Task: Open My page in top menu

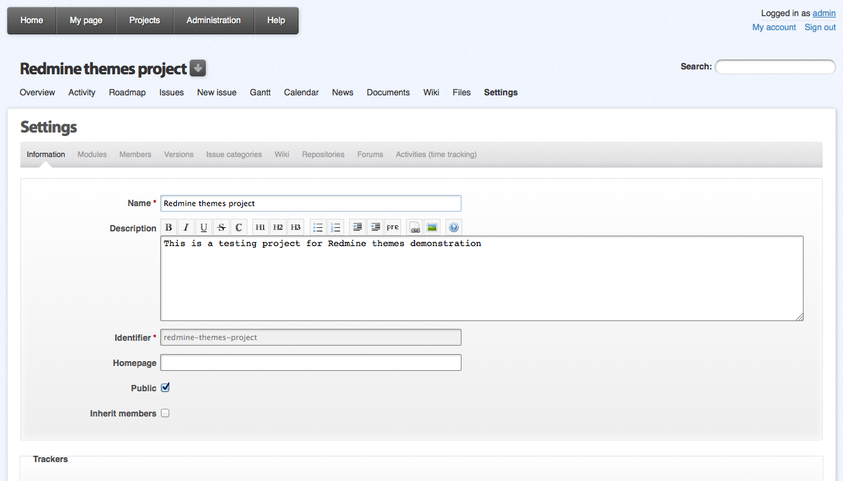Action: pyautogui.click(x=86, y=20)
